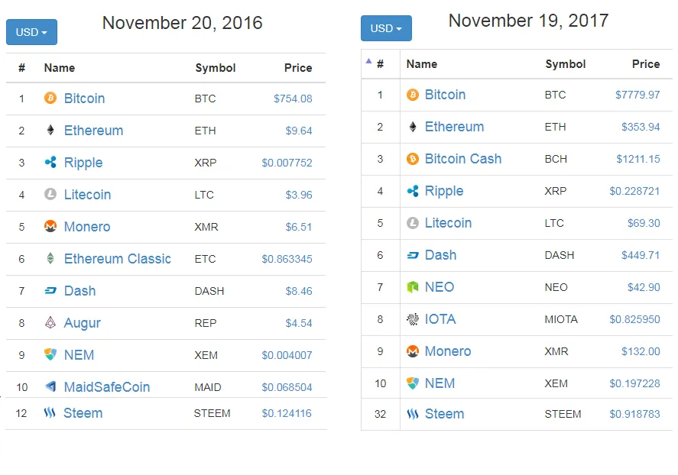Click the IOTA logo icon

[x=413, y=319]
